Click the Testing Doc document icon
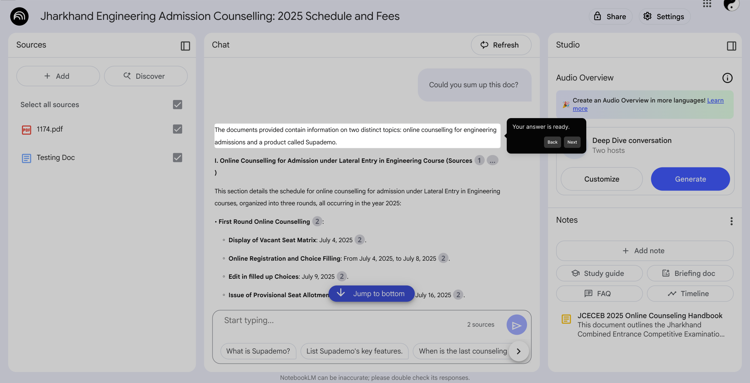This screenshot has height=383, width=750. 27,158
